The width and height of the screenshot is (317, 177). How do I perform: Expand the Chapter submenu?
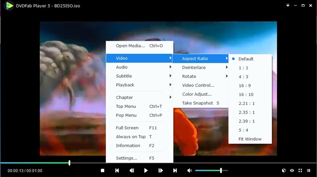(139, 97)
